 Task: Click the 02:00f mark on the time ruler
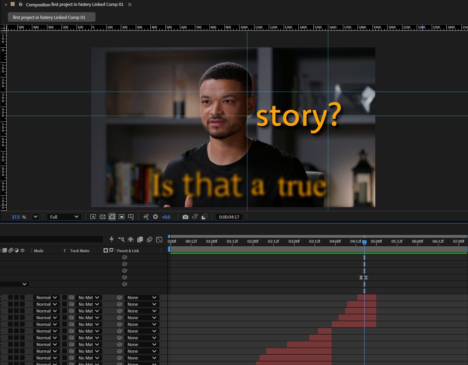[253, 241]
